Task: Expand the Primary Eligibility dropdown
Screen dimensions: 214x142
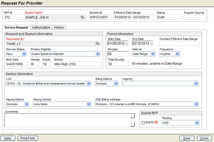Action: 65,54
